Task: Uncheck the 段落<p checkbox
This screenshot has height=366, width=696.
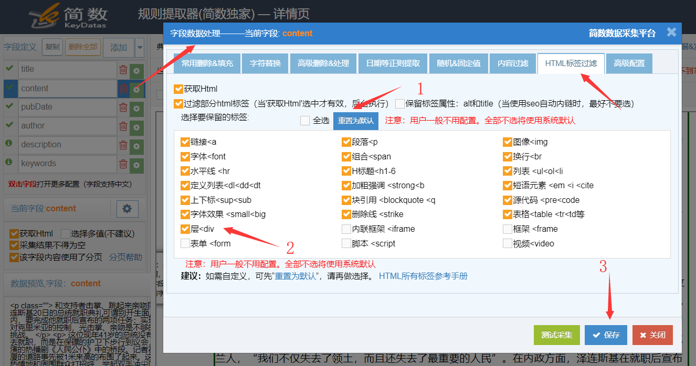Action: tap(346, 142)
